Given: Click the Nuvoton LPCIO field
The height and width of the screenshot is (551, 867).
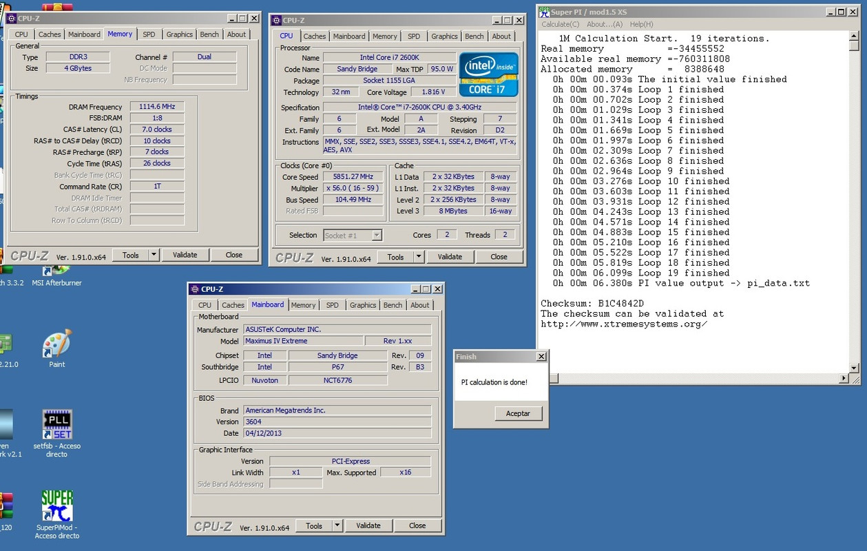Looking at the screenshot, I should [x=264, y=380].
